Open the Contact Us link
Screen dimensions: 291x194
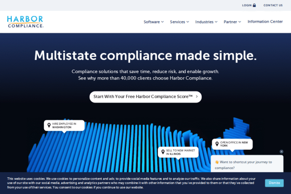tap(273, 5)
